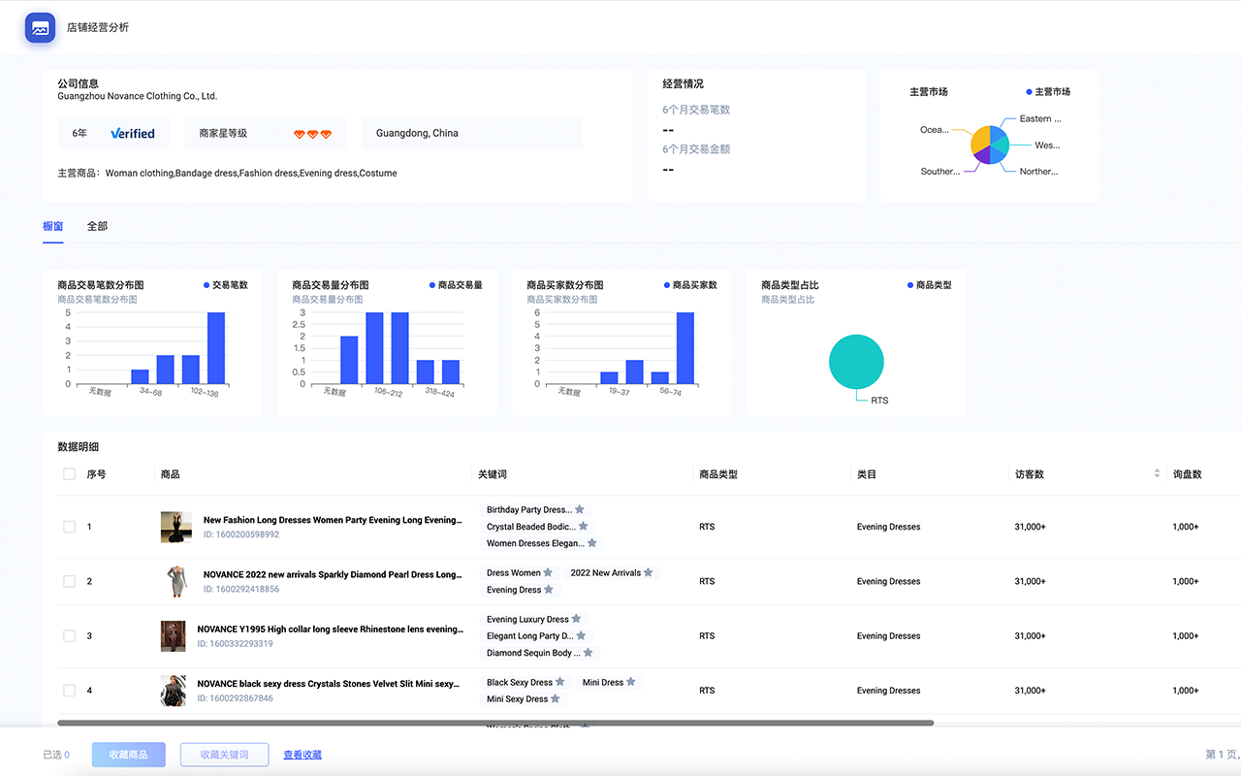Click the 'Norther...' pie chart label
Image resolution: width=1241 pixels, height=776 pixels.
point(1038,172)
